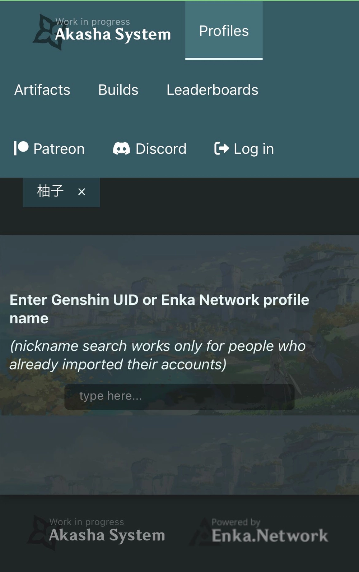Switch to the Profiles tab
Viewport: 359px width, 572px height.
pos(224,31)
